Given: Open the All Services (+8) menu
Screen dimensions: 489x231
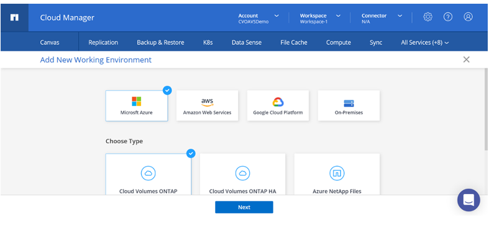Looking at the screenshot, I should (x=425, y=43).
